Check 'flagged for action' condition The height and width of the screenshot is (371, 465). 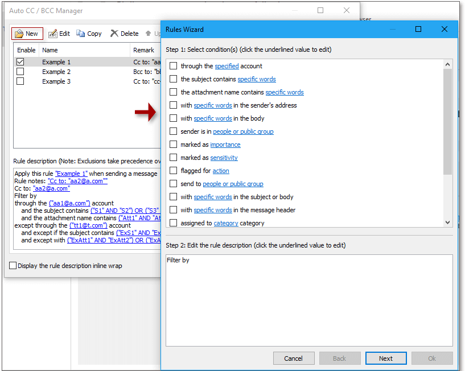tap(173, 170)
